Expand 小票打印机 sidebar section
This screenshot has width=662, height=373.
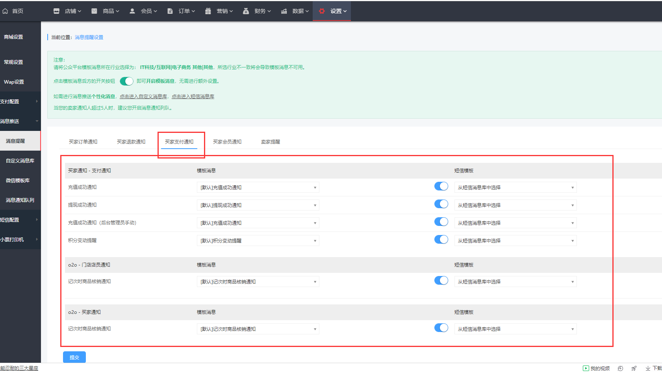(20, 239)
